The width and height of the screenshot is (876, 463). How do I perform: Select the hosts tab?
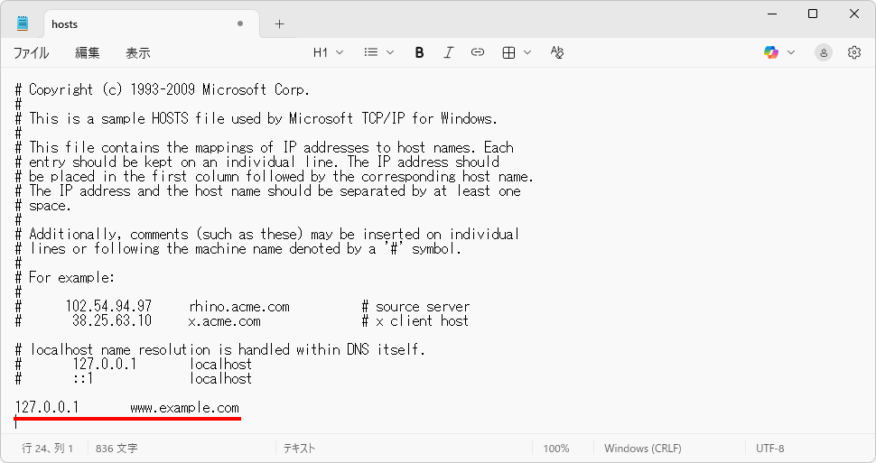[x=151, y=24]
